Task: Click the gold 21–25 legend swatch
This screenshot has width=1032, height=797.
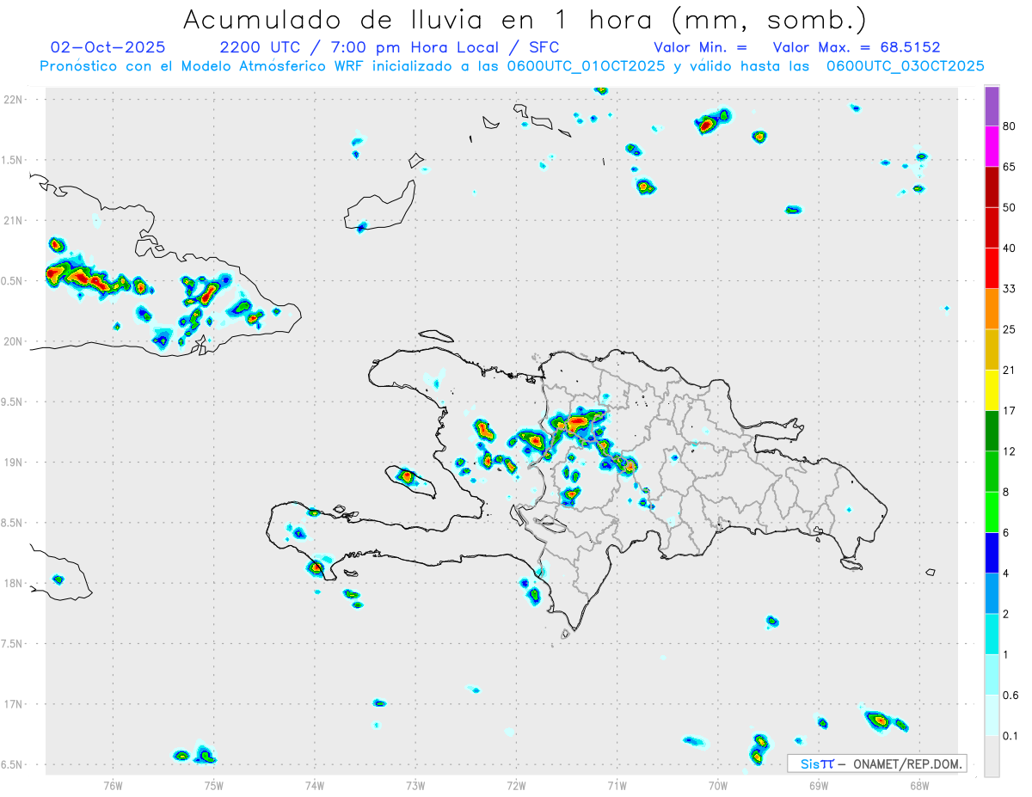Action: 992,349
